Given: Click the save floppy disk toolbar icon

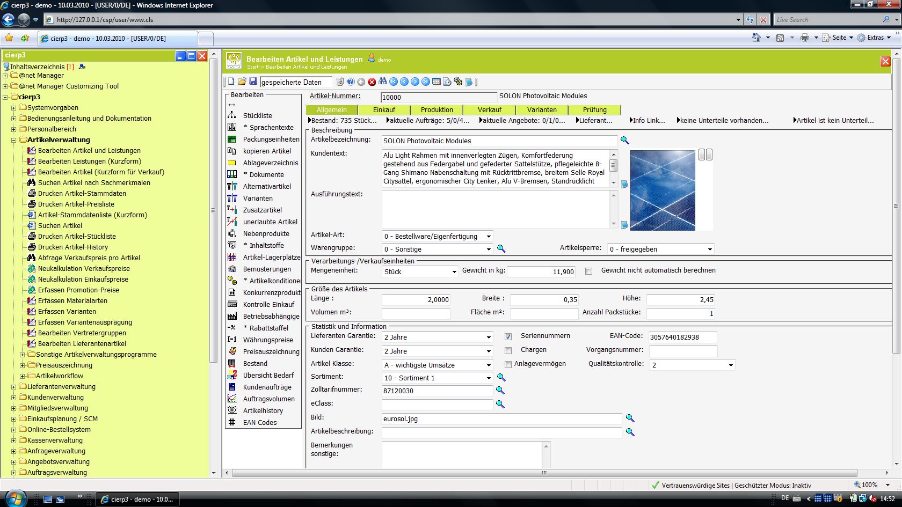Looking at the screenshot, I should tap(253, 82).
